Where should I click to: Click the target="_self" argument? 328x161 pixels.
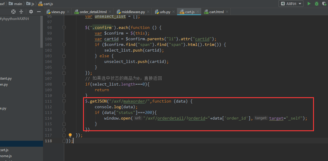[x=286, y=118]
